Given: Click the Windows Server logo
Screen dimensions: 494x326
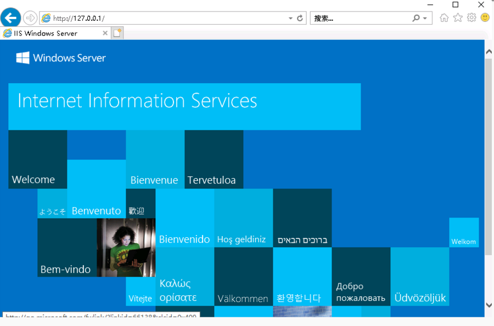Looking at the screenshot, I should point(61,58).
